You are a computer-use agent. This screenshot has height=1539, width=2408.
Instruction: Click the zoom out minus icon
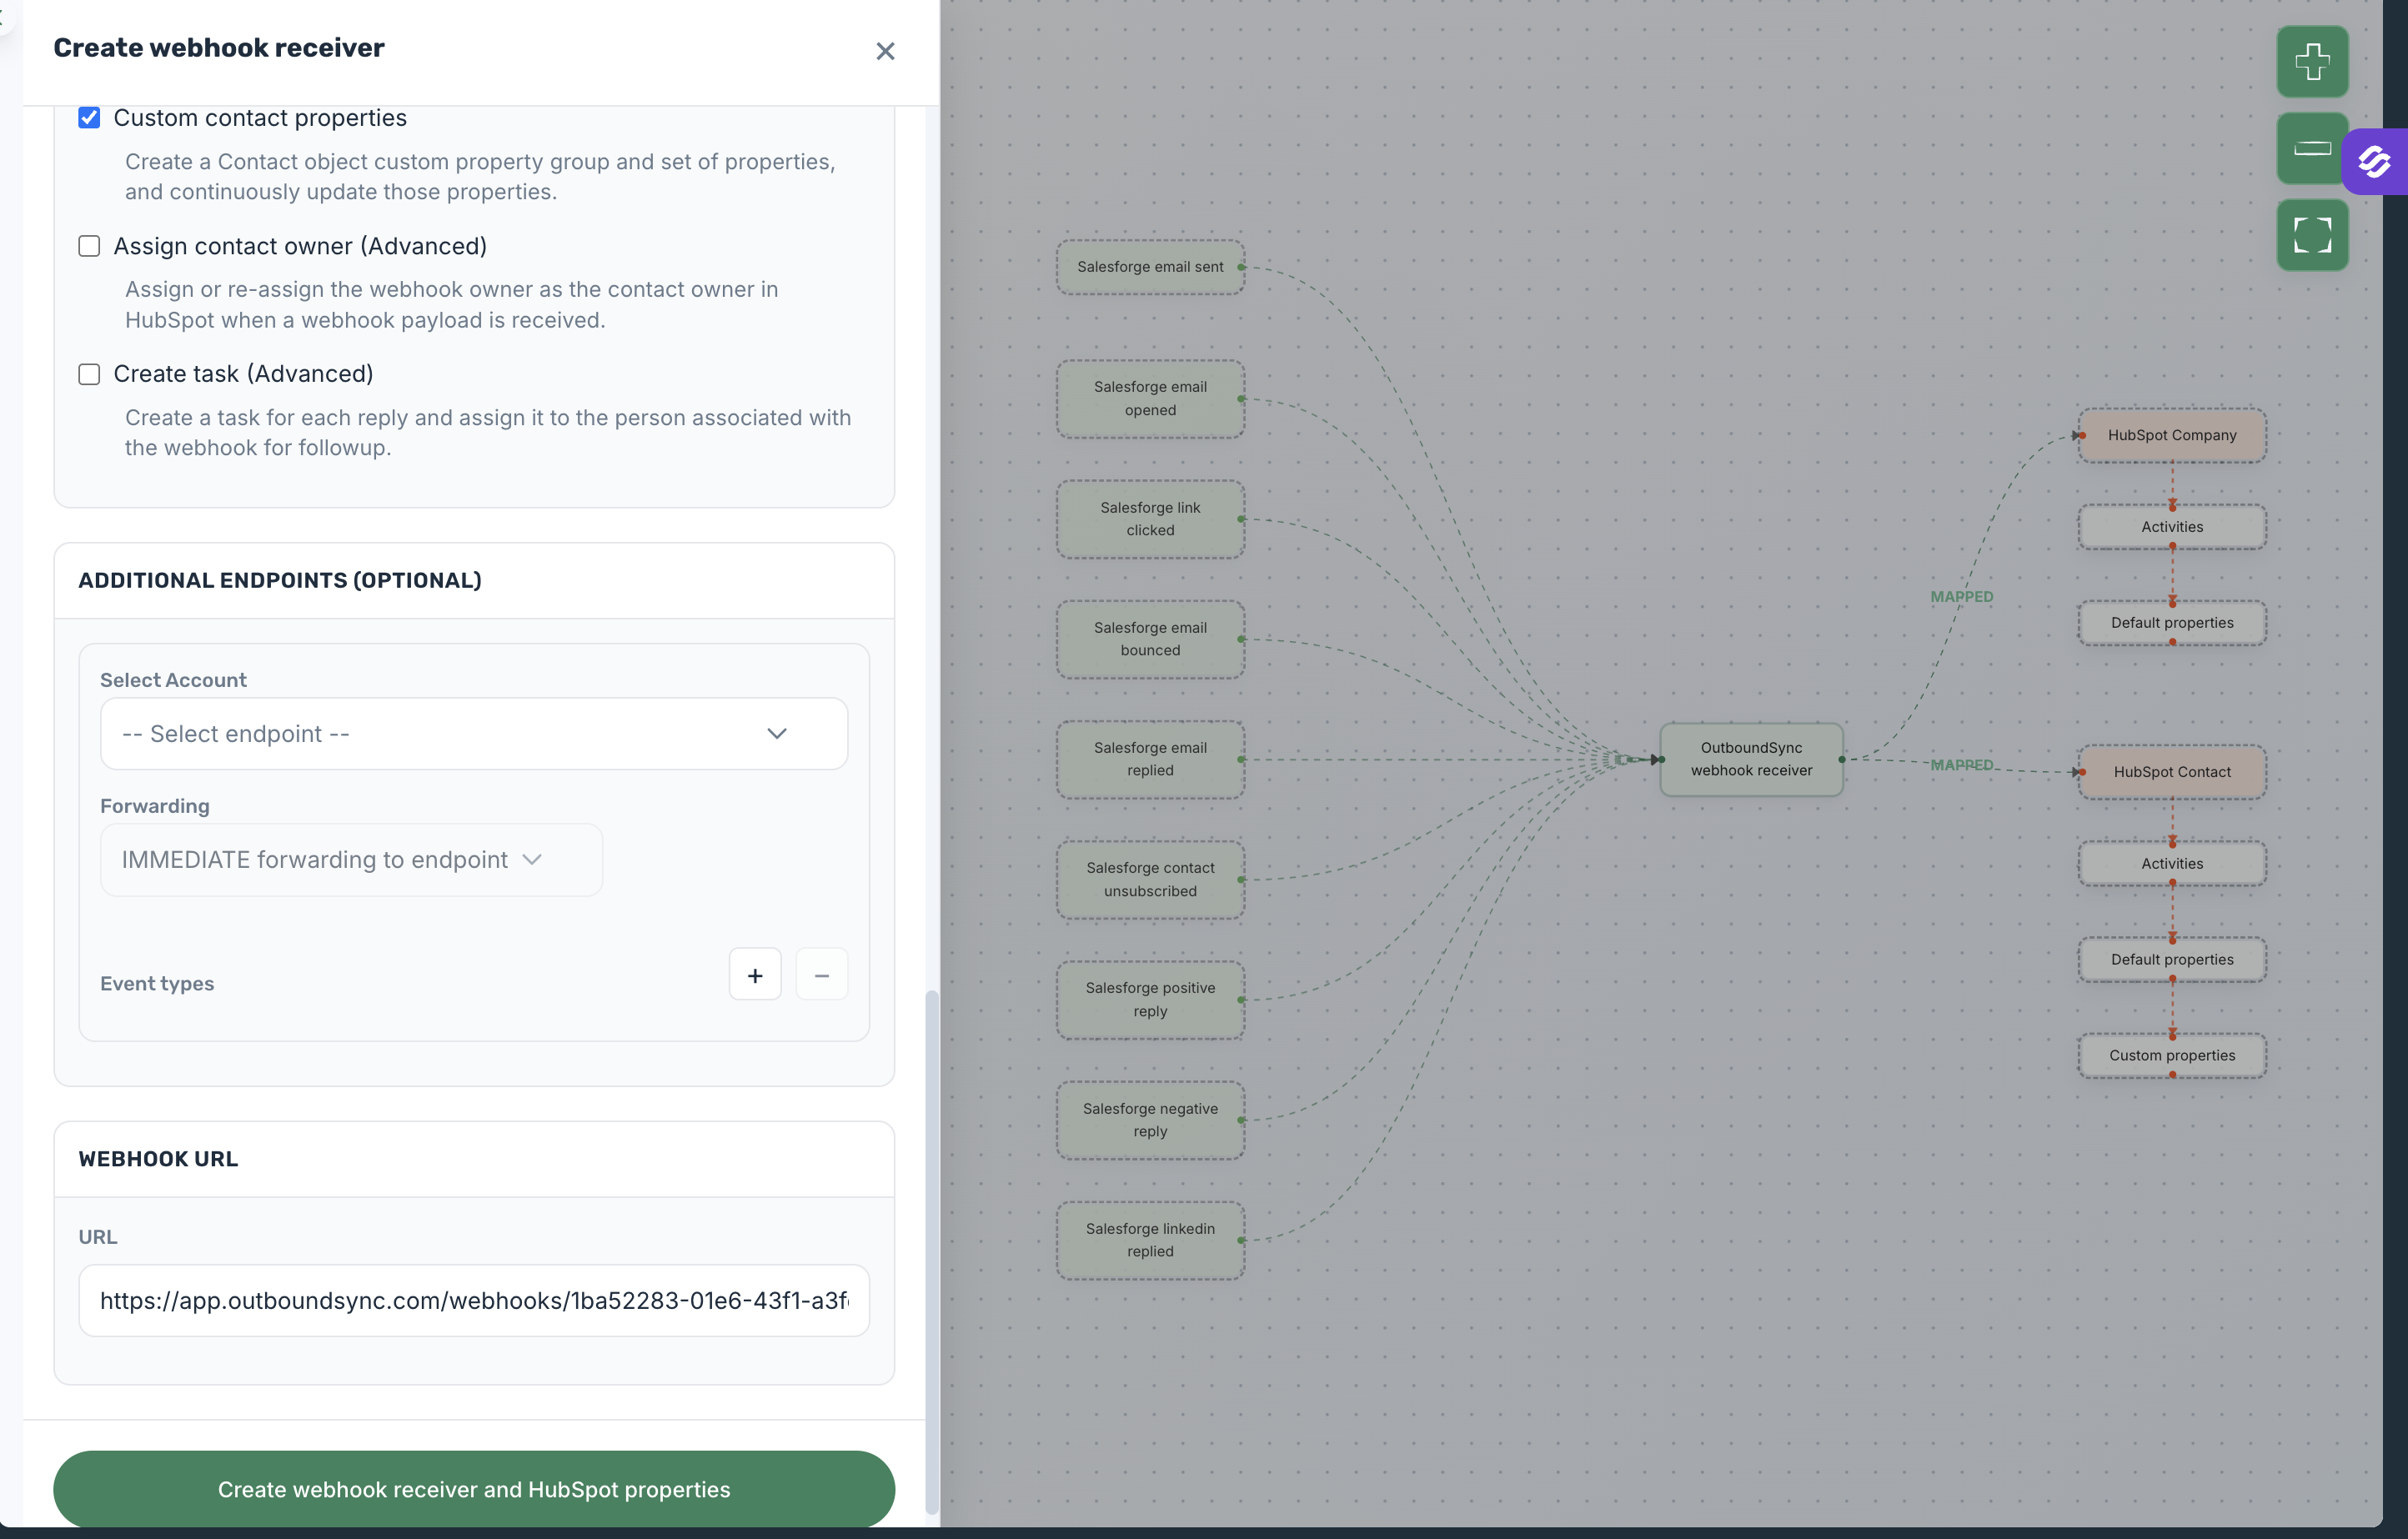[x=2311, y=148]
